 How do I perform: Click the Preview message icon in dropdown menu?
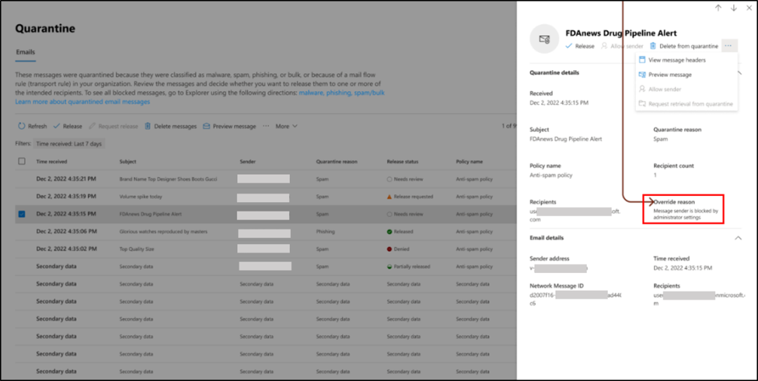pos(642,74)
